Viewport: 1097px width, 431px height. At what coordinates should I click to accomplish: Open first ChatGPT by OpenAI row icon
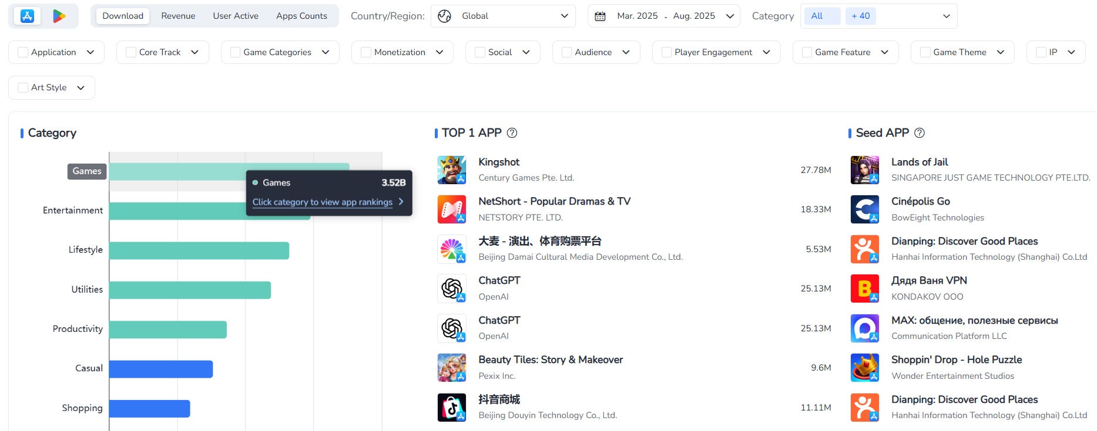coord(452,289)
